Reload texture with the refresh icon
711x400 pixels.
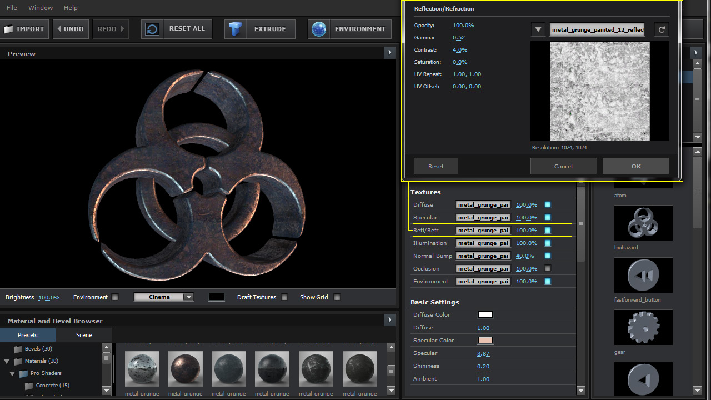[661, 30]
